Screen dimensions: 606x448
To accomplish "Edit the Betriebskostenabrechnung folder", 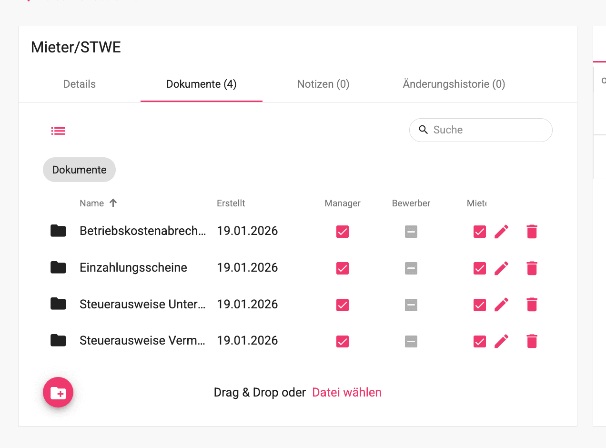I will pos(502,232).
